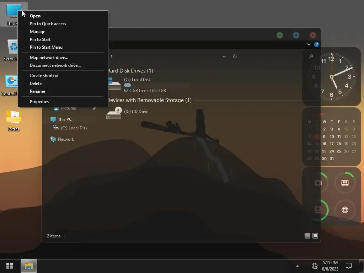Open the Windows Start button
The image size is (364, 273).
tap(10, 266)
